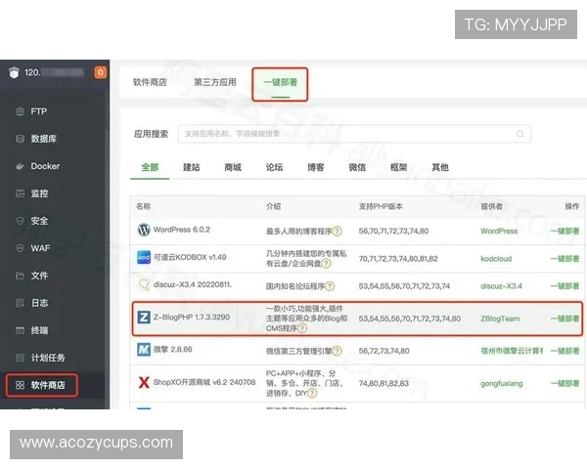Click the FTP globe icon
Viewport: 587px width, 469px height.
[x=20, y=111]
